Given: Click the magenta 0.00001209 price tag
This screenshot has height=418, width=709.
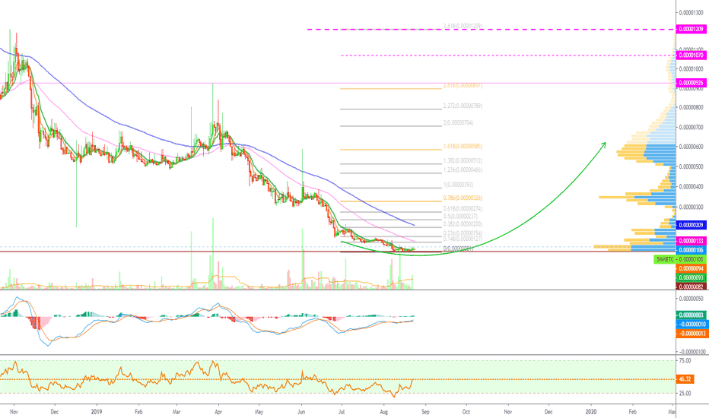Looking at the screenshot, I should pos(692,30).
